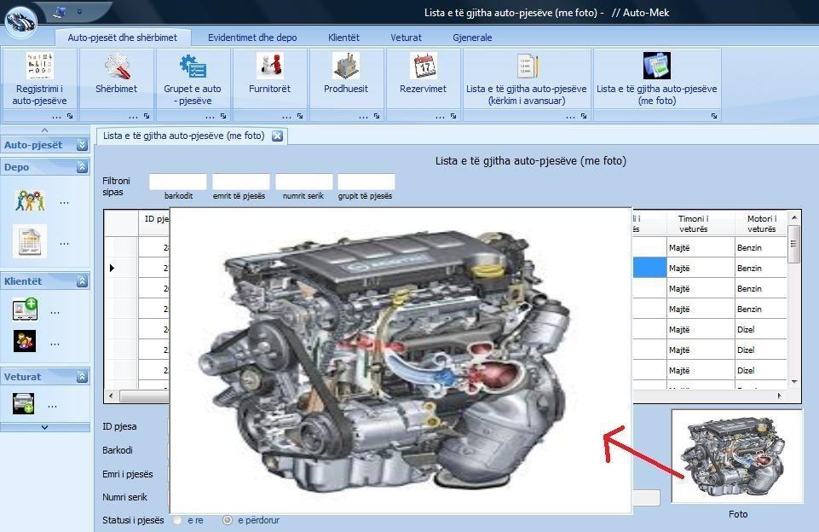Open the Gjenerale ribbon tab
The image size is (819, 532).
(472, 38)
